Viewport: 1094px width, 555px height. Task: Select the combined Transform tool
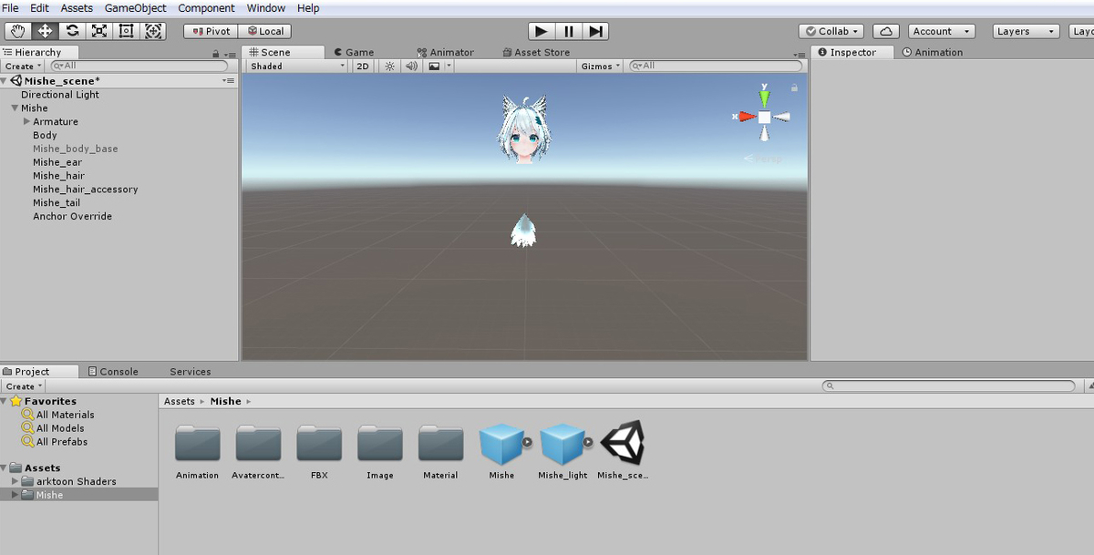(154, 31)
